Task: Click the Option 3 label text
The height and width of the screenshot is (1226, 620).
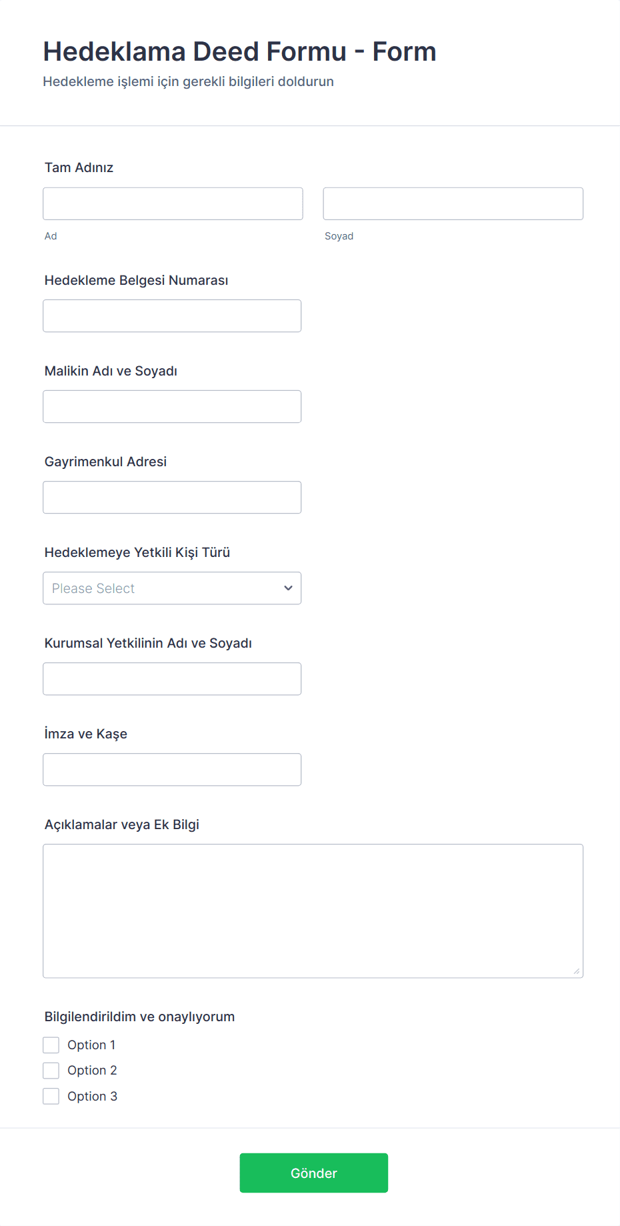Action: click(x=92, y=1096)
